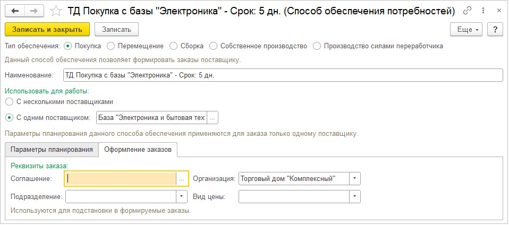Open the vertical dots options menu
The image size is (509, 225).
(x=482, y=11)
